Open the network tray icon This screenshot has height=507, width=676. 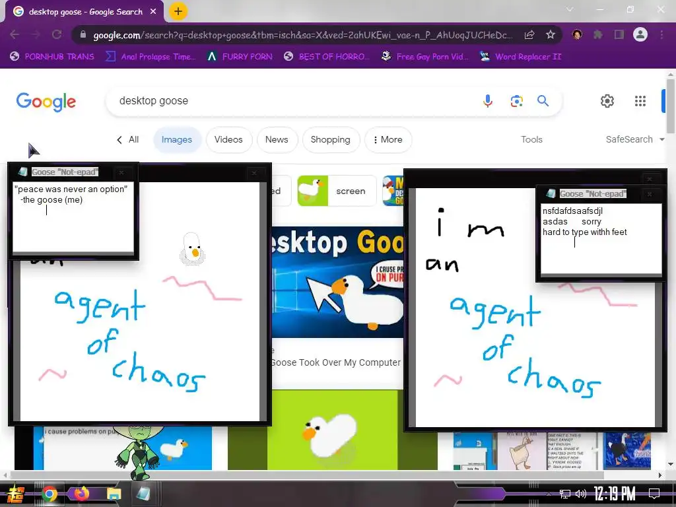[x=565, y=494]
